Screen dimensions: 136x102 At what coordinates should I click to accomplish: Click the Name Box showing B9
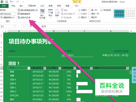tap(7, 26)
